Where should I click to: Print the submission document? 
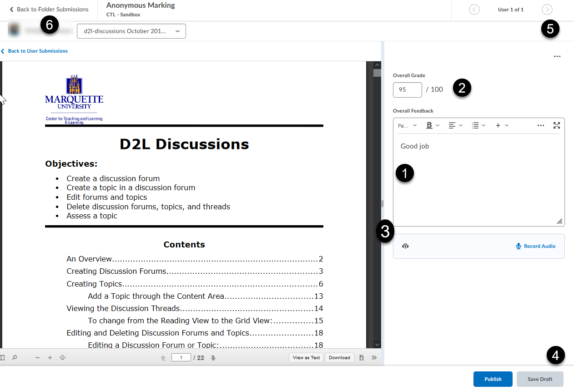coord(361,357)
